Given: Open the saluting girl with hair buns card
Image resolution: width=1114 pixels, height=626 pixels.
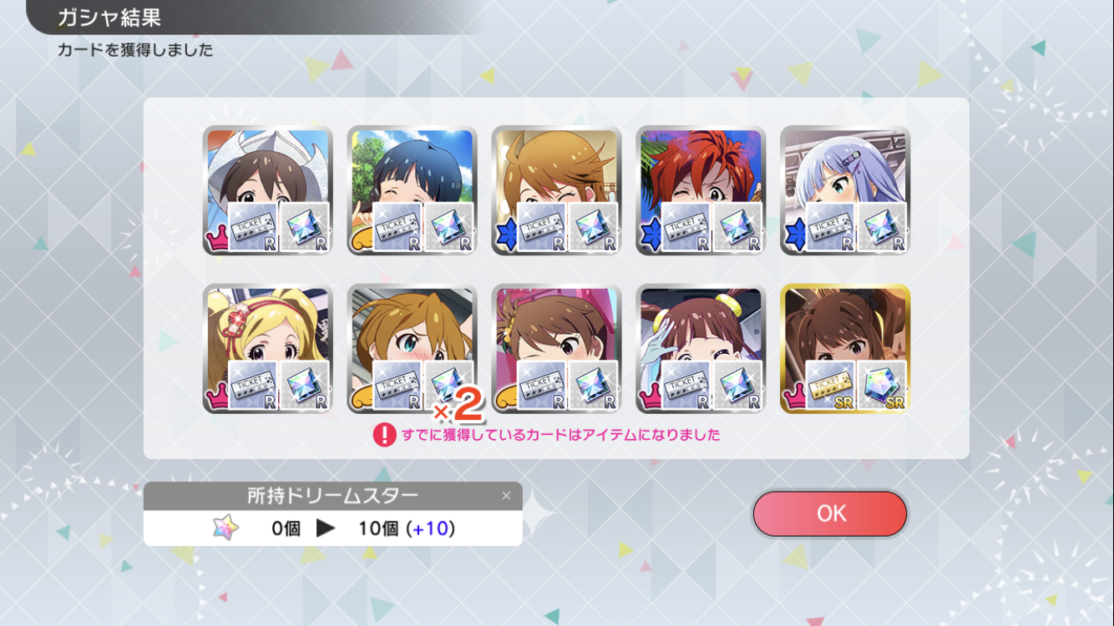Looking at the screenshot, I should point(701,349).
